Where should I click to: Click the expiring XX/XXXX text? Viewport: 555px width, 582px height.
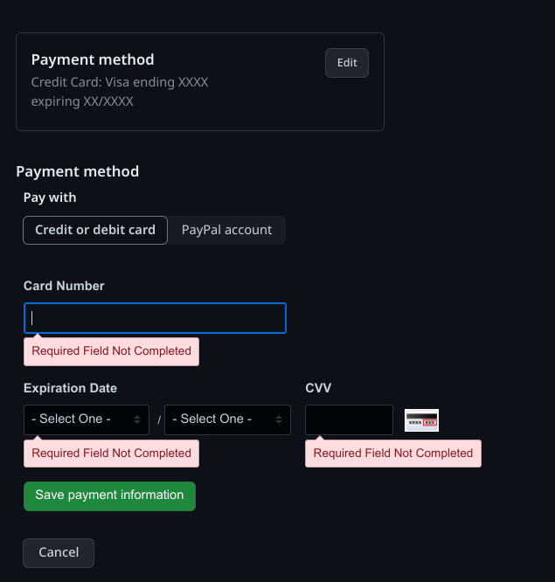(82, 101)
